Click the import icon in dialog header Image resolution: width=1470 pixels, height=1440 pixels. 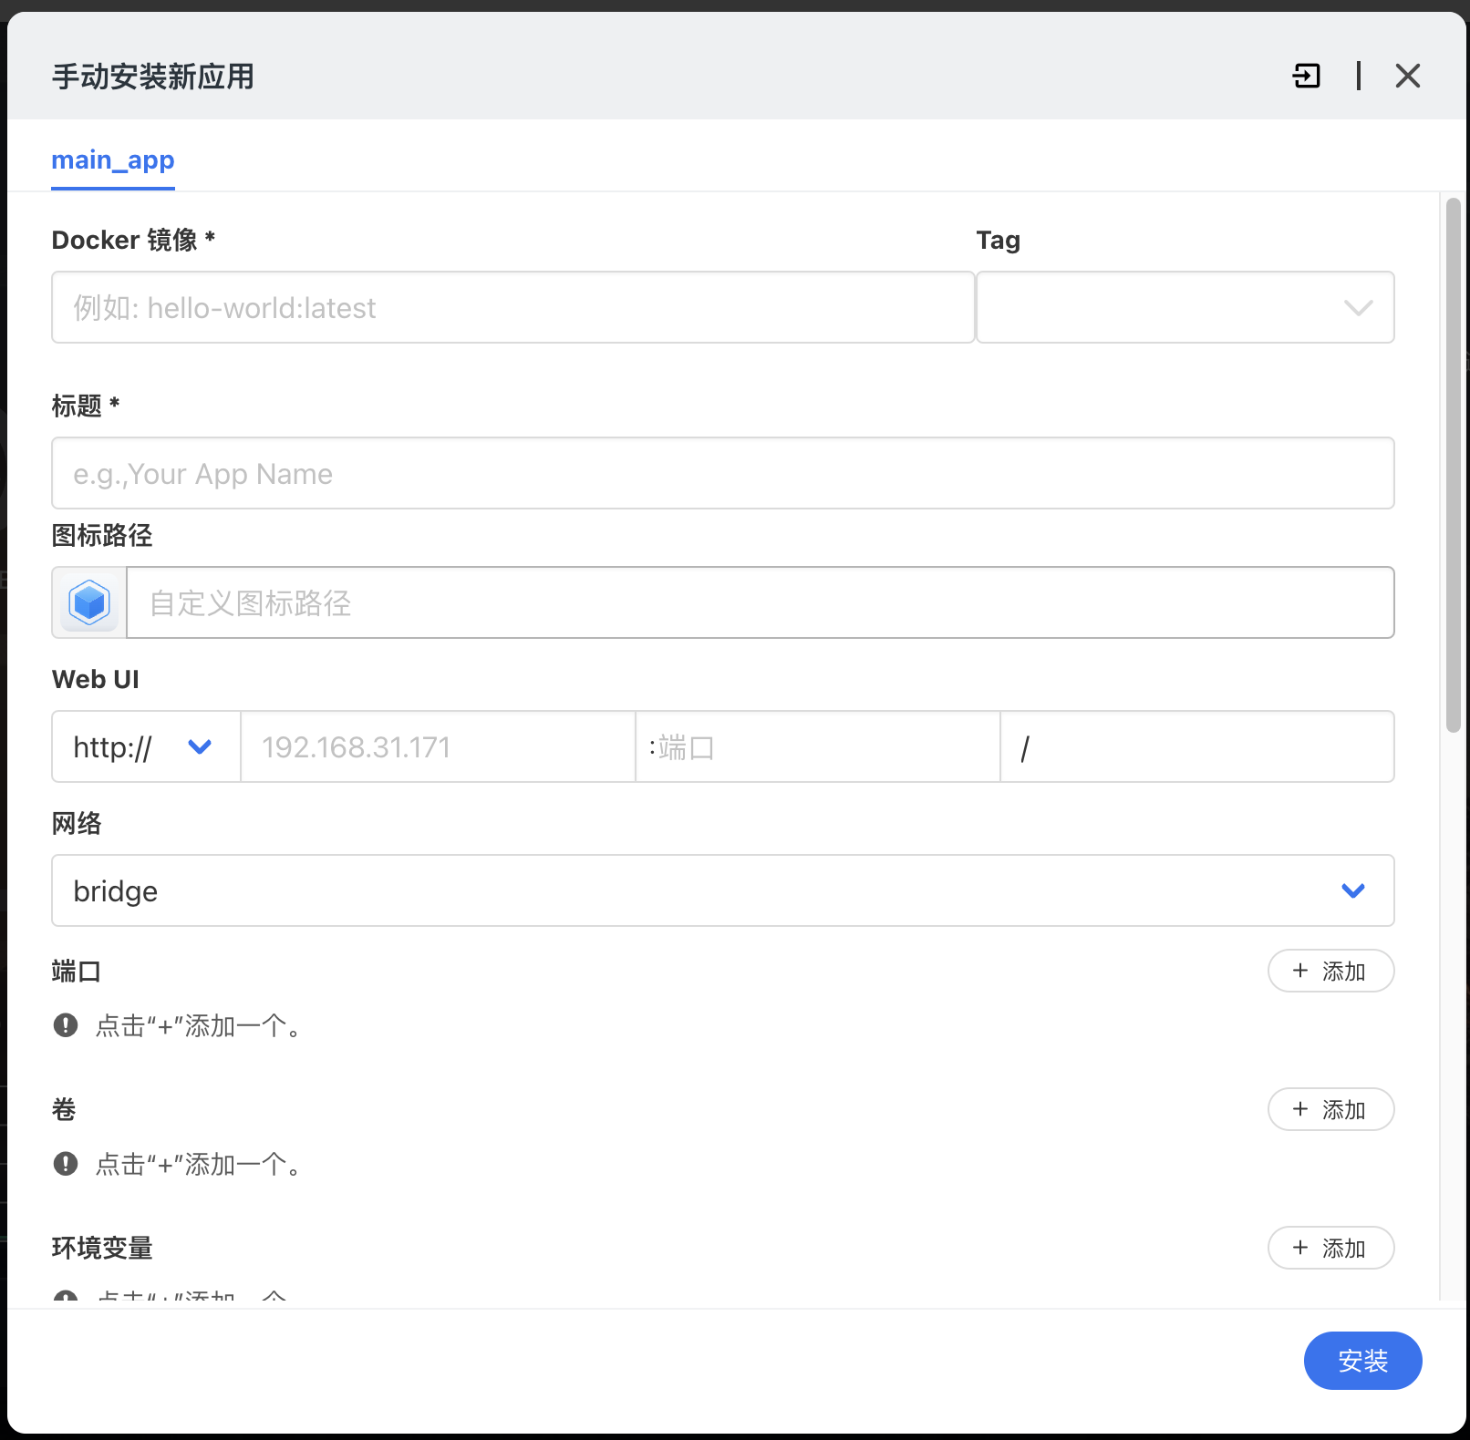(x=1307, y=76)
